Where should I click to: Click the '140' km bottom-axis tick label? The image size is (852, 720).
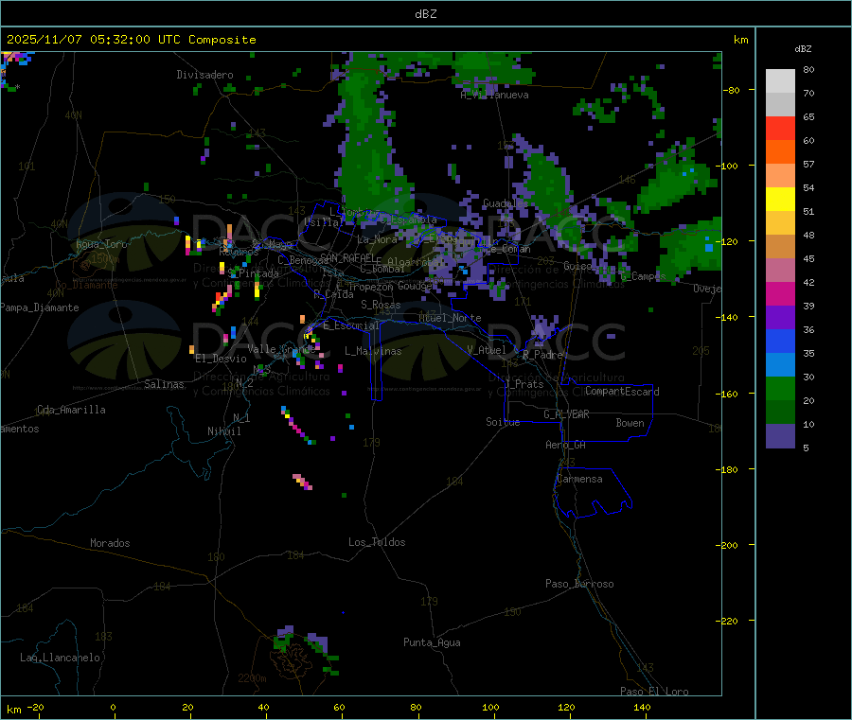(x=642, y=708)
